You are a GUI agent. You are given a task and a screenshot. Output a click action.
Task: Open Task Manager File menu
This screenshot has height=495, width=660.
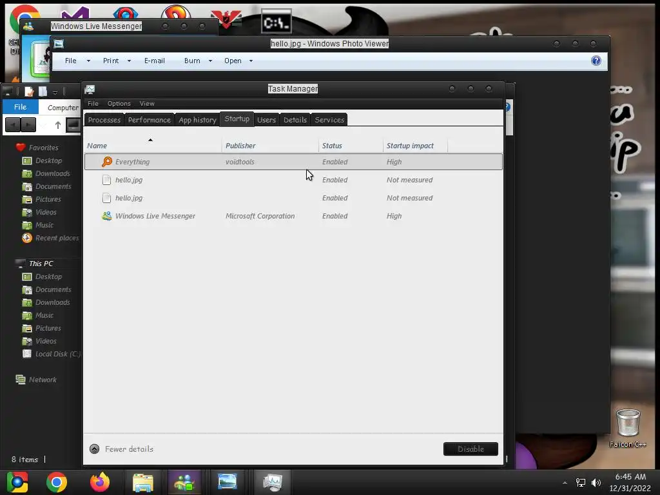pyautogui.click(x=93, y=104)
